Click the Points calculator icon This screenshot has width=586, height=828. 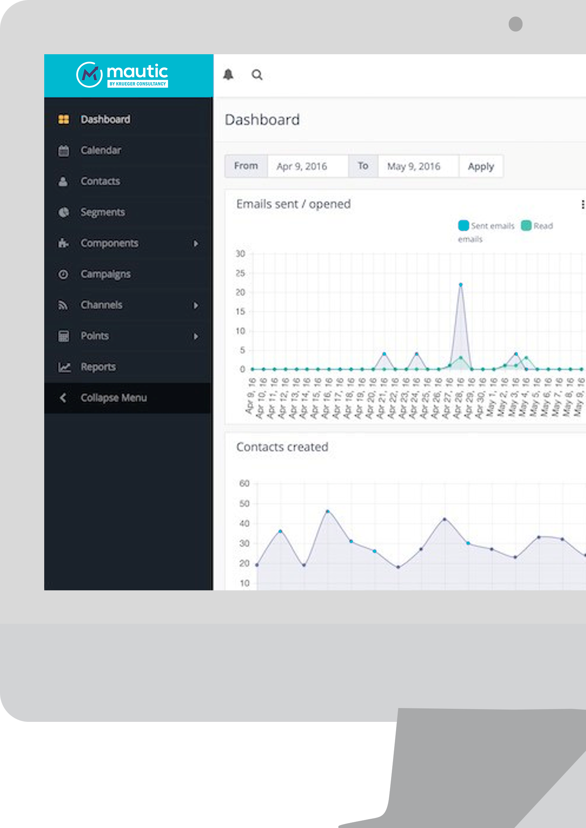point(63,336)
